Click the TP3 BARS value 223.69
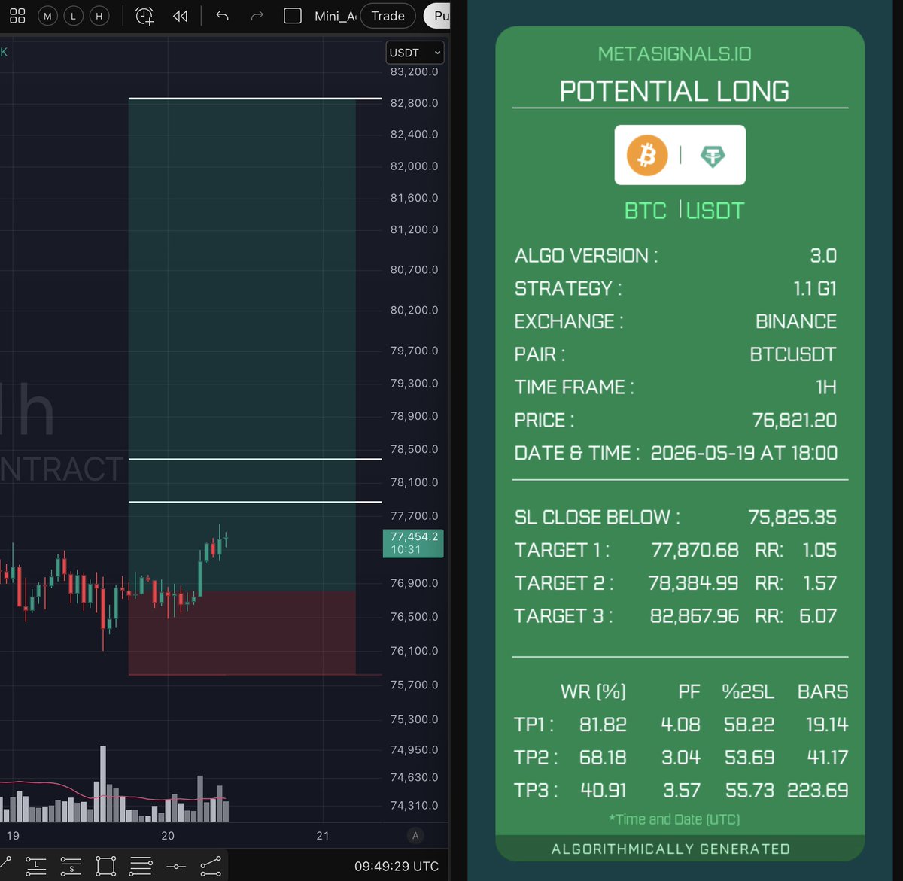 click(x=817, y=791)
